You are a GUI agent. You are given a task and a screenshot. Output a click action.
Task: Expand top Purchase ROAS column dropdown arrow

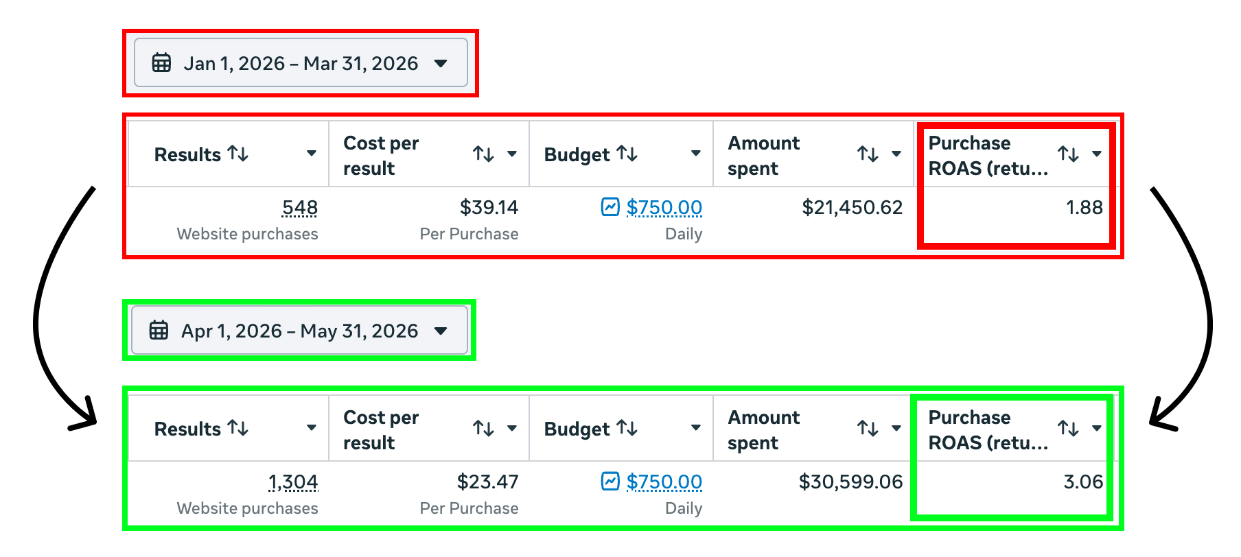click(1097, 154)
